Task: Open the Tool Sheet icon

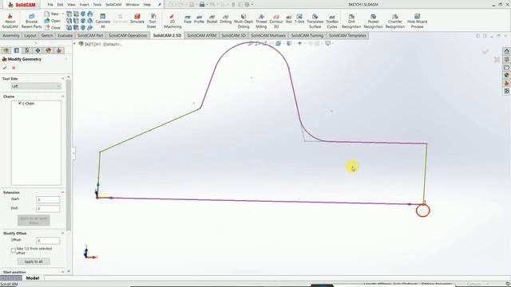Action: pos(152,22)
